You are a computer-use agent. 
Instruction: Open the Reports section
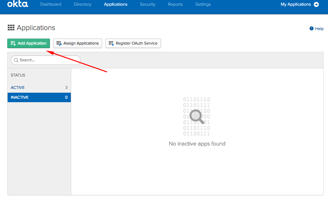[175, 4]
